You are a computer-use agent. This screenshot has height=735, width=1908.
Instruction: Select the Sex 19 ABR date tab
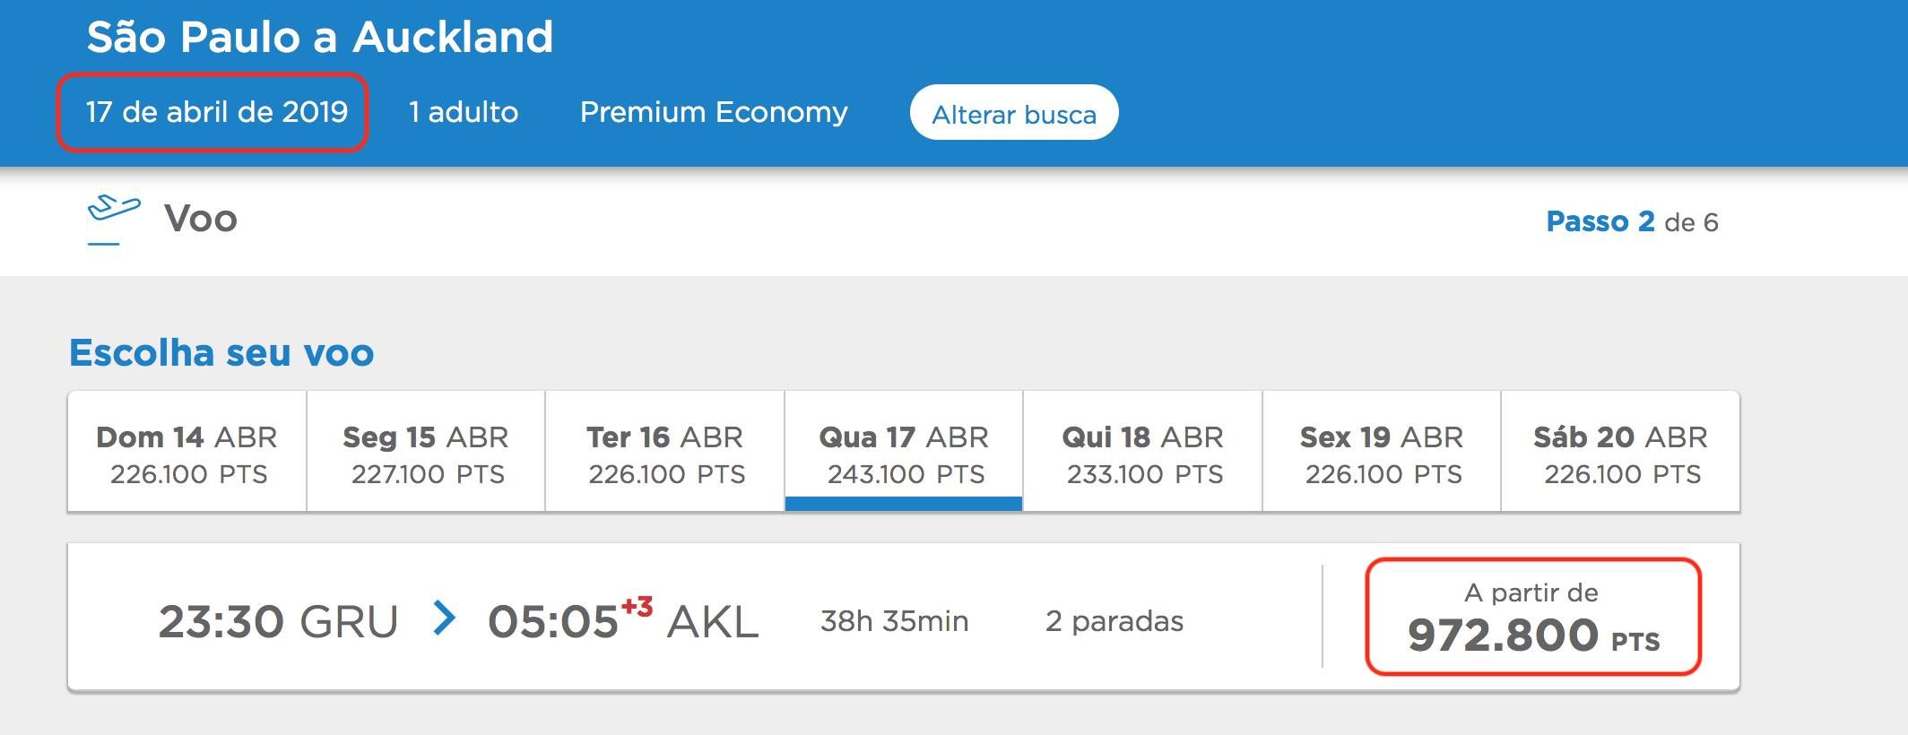point(1382,452)
